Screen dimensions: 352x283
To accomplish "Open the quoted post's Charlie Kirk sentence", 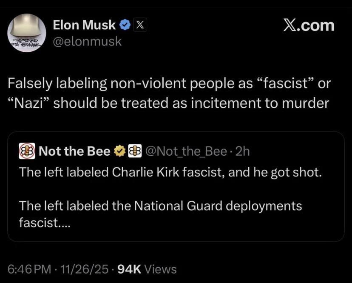I will (x=170, y=173).
